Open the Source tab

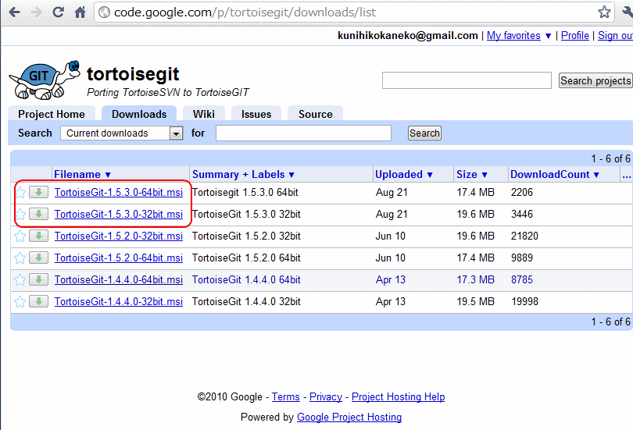pyautogui.click(x=315, y=114)
